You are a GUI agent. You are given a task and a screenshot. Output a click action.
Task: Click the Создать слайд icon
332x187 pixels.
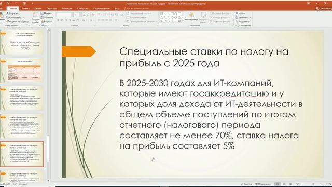[x=36, y=15]
